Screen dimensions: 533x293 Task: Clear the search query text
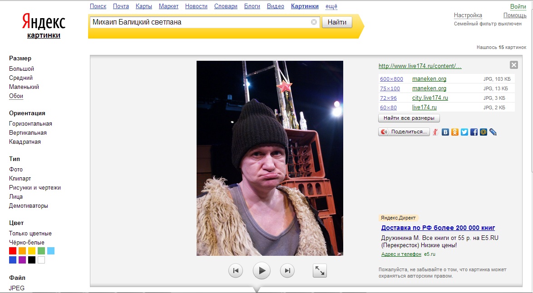[314, 22]
